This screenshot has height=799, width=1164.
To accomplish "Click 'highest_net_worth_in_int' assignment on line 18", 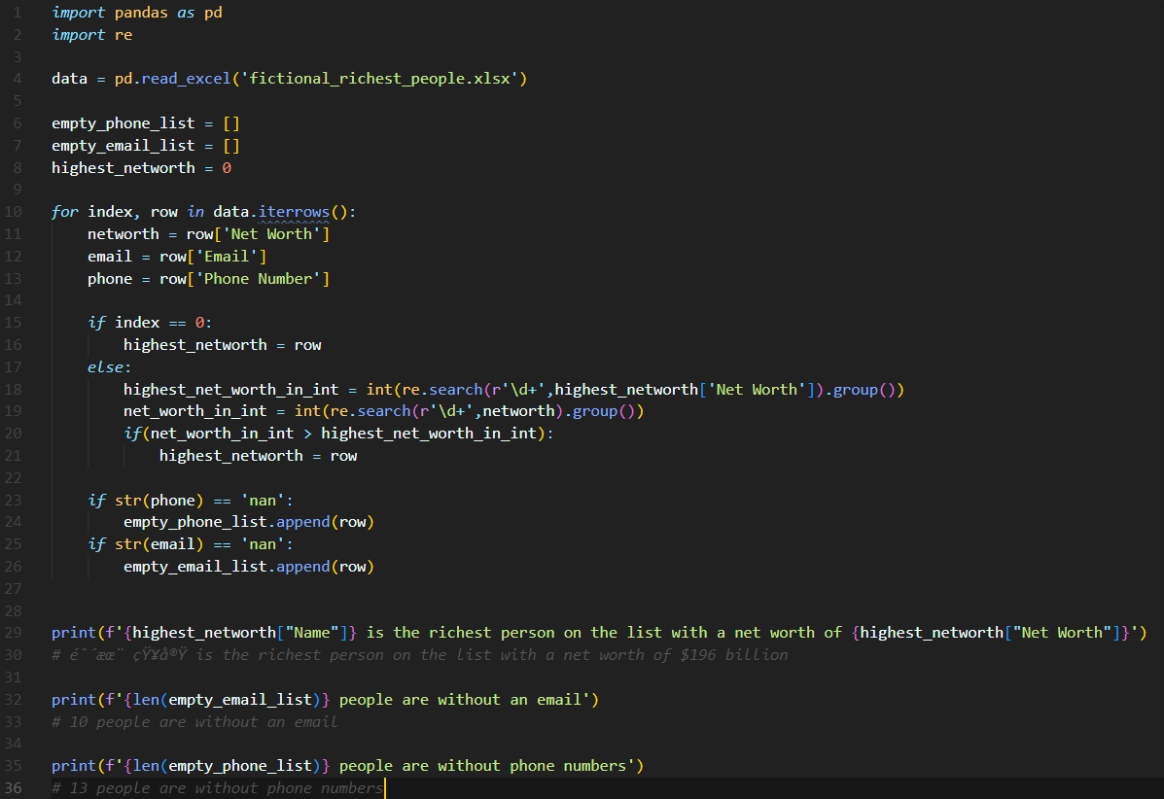I will tap(230, 390).
